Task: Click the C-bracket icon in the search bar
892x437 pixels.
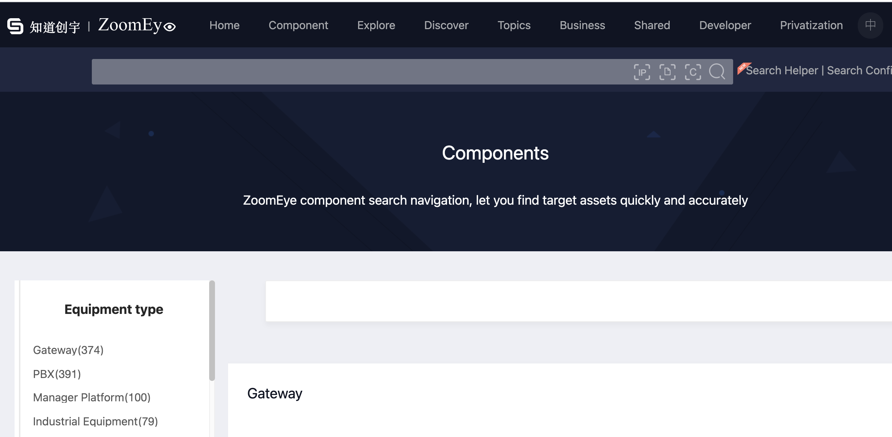Action: pyautogui.click(x=693, y=72)
